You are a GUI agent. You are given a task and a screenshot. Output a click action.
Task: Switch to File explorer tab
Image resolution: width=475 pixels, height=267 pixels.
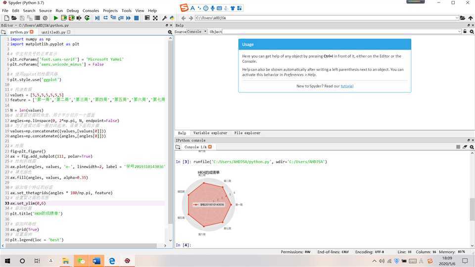coord(247,133)
